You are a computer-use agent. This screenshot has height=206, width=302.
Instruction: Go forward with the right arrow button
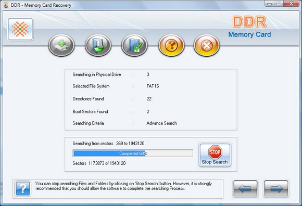pos(276,189)
